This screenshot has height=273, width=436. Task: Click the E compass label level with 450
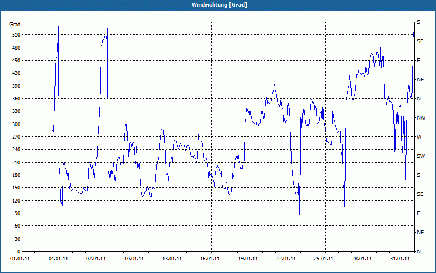point(419,61)
